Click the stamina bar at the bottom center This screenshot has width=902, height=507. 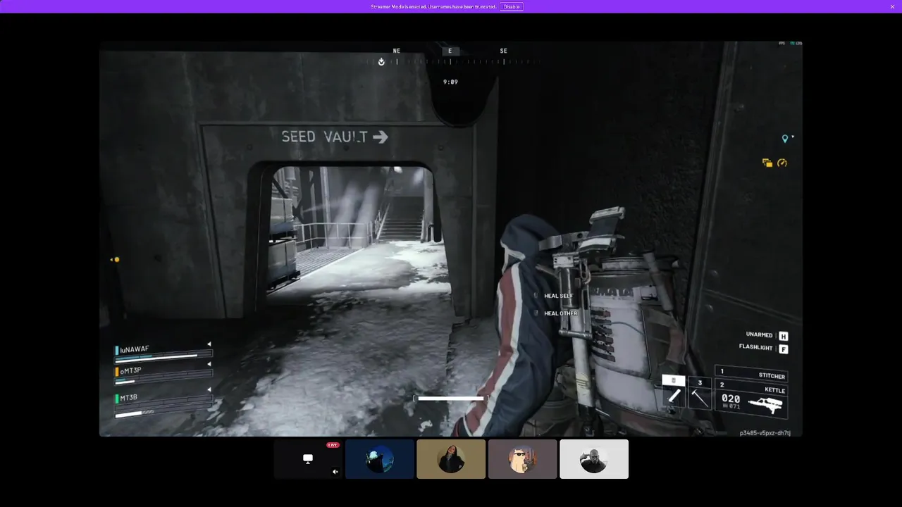(451, 399)
